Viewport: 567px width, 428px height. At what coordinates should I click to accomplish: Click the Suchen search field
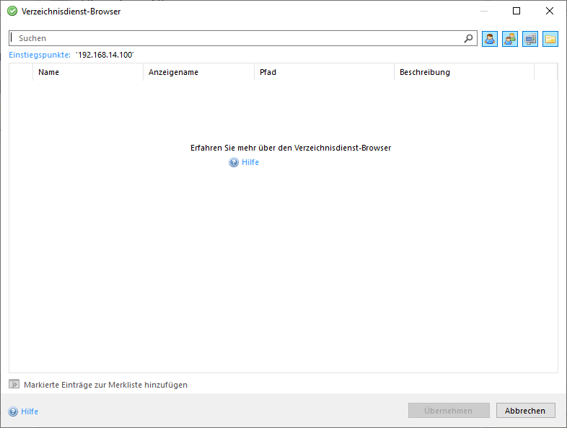(238, 38)
